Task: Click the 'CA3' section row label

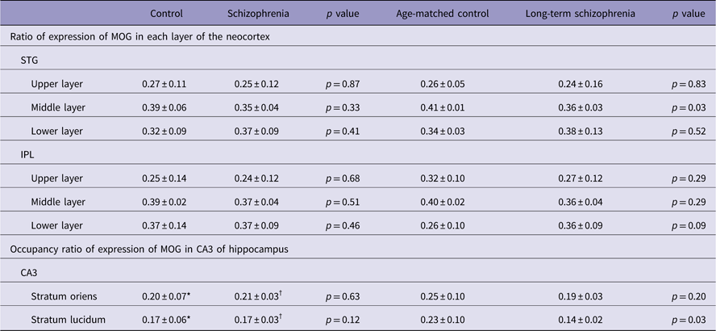Action: (31, 273)
